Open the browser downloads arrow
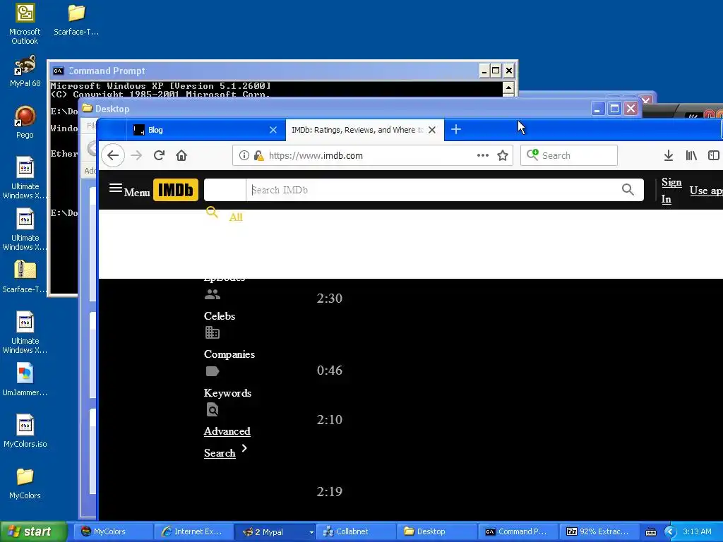Image resolution: width=723 pixels, height=542 pixels. pos(669,155)
